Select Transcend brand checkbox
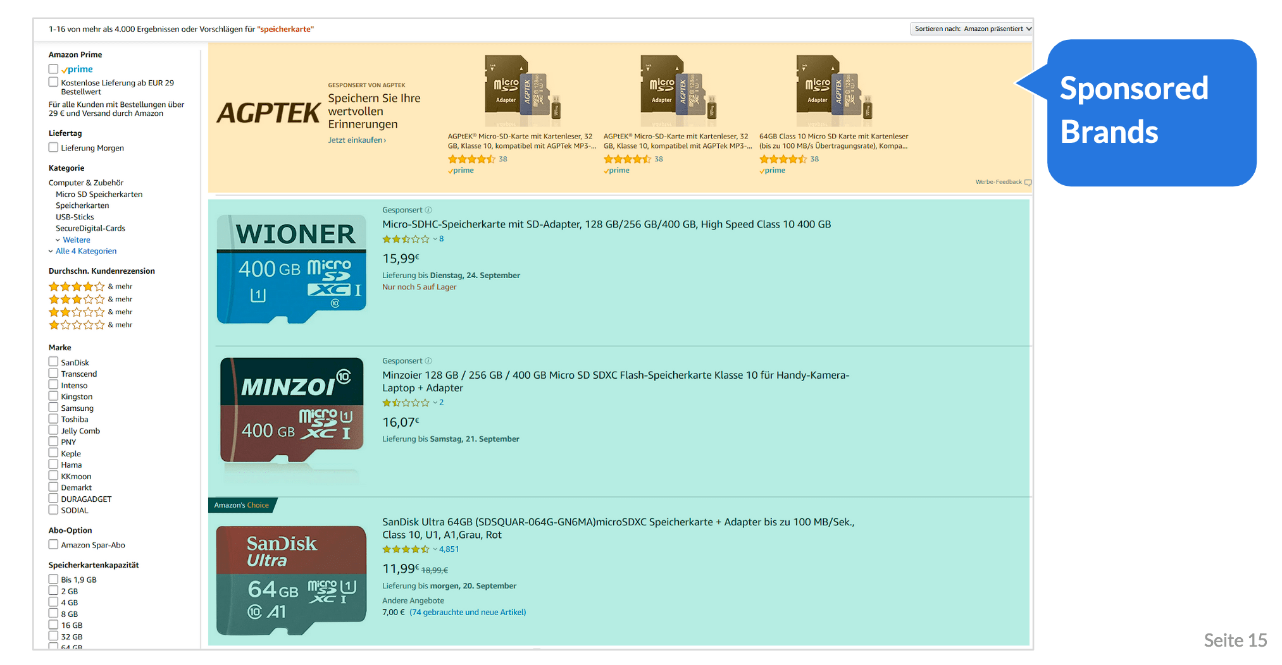Viewport: 1282px width, 665px height. 53,373
